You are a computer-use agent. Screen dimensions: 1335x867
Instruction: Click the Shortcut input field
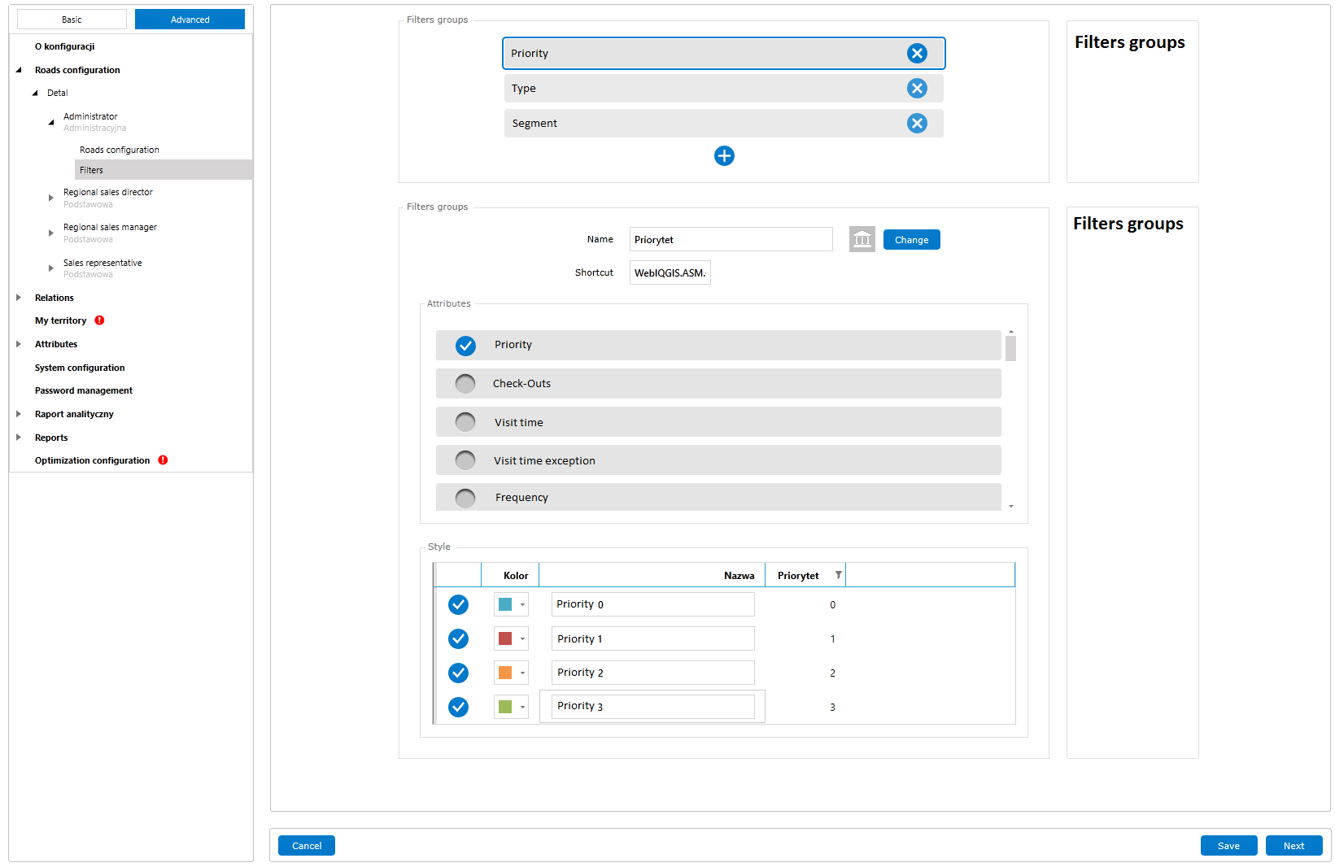(x=670, y=273)
